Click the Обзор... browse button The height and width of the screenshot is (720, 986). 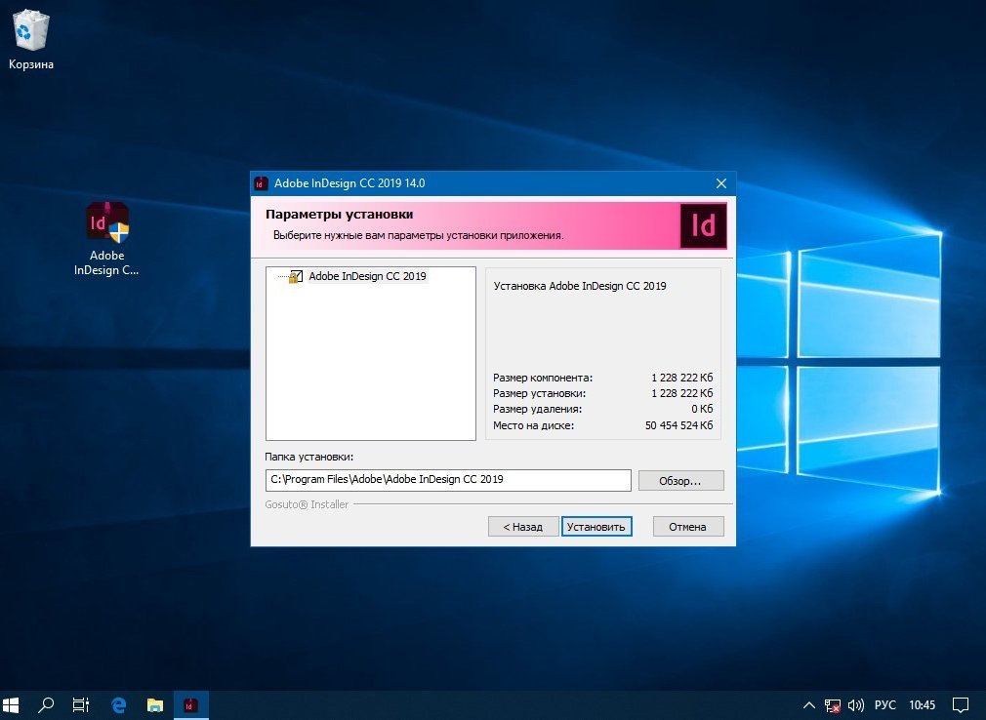click(x=680, y=481)
